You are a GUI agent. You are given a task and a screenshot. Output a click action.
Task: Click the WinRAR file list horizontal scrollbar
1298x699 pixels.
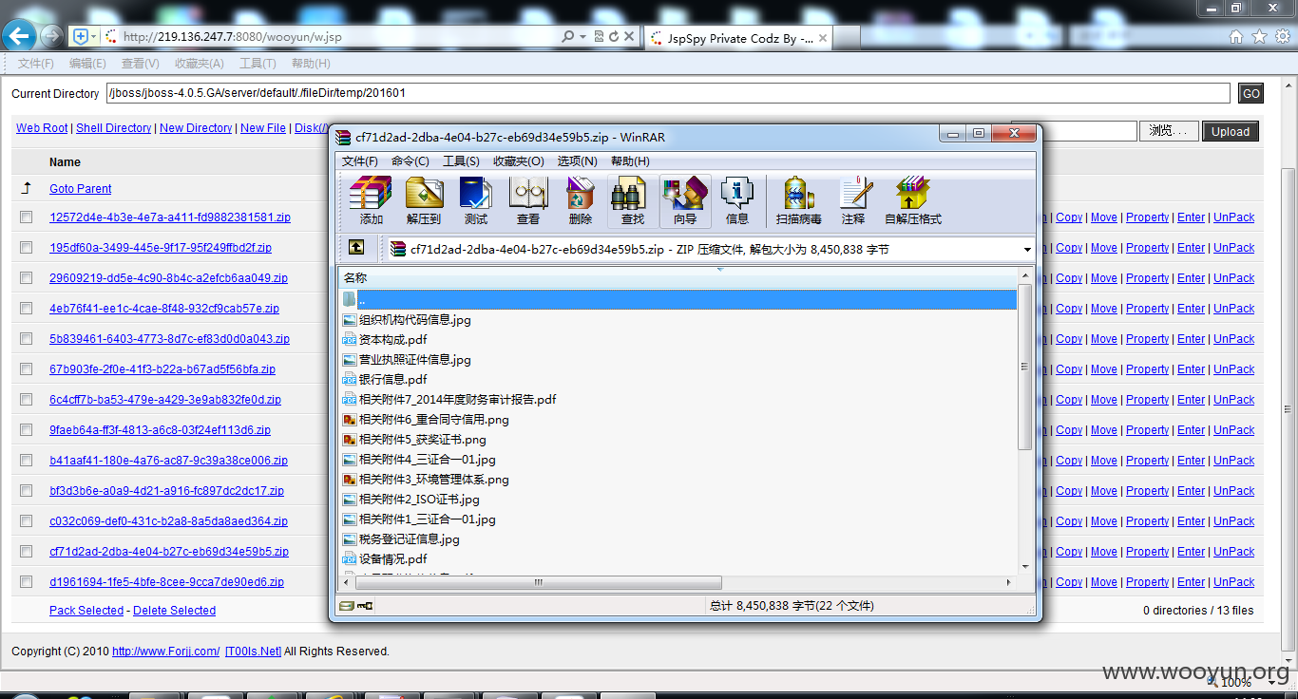[x=538, y=582]
